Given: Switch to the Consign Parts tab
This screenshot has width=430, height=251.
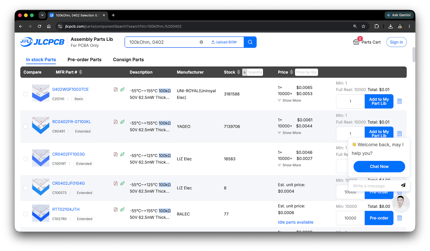Looking at the screenshot, I should point(128,60).
